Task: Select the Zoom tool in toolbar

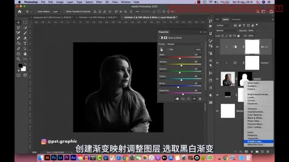Action: [18, 59]
